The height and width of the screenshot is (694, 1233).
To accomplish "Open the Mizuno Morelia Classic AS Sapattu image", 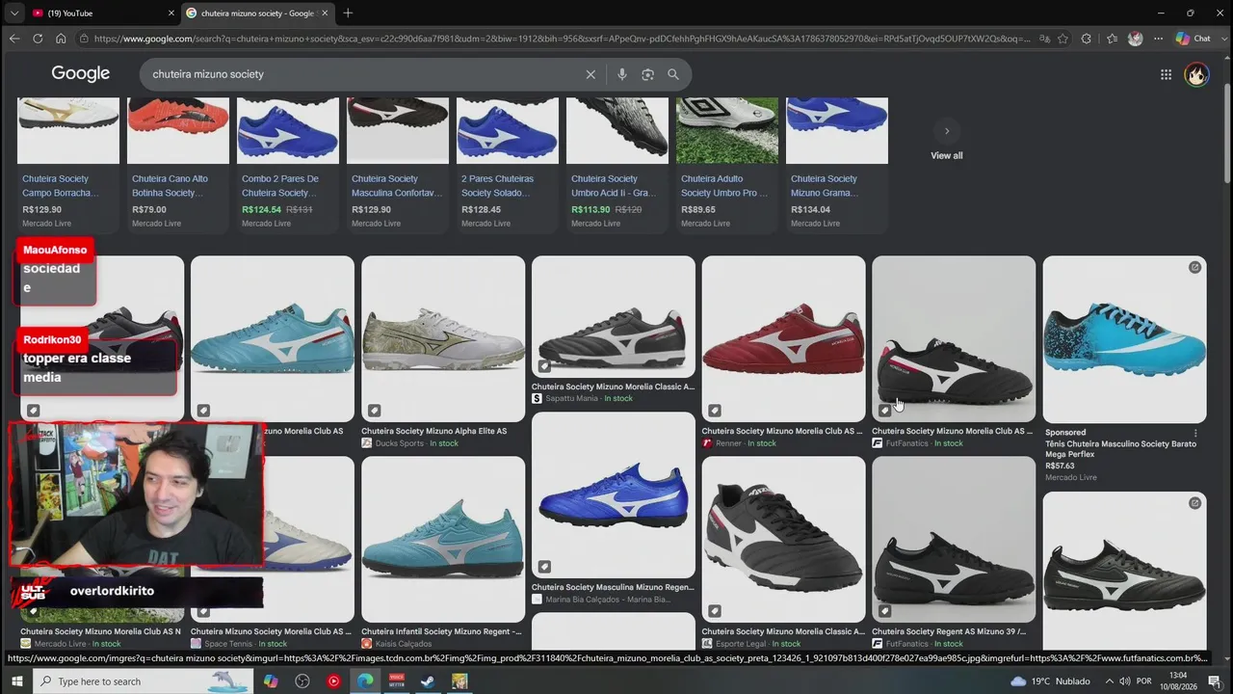I will coord(614,316).
